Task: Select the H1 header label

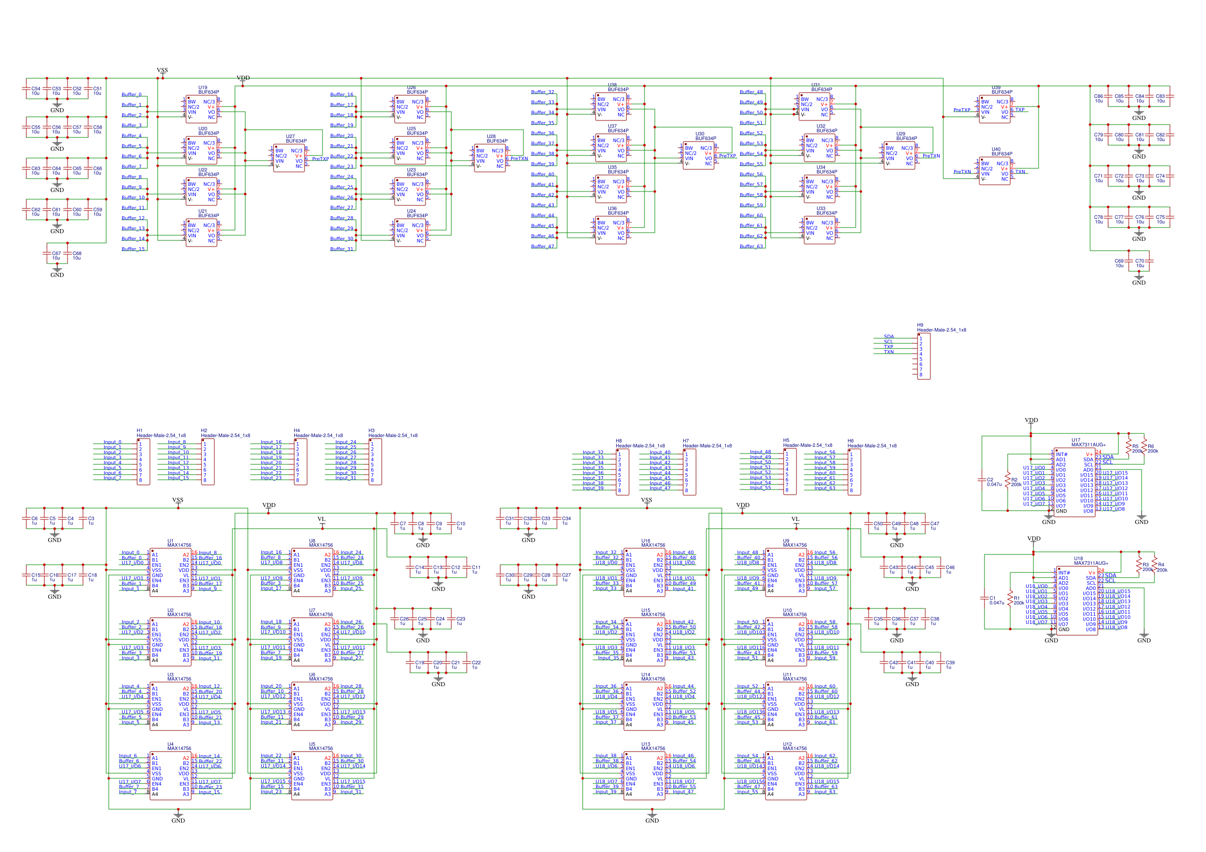Action: (161, 433)
